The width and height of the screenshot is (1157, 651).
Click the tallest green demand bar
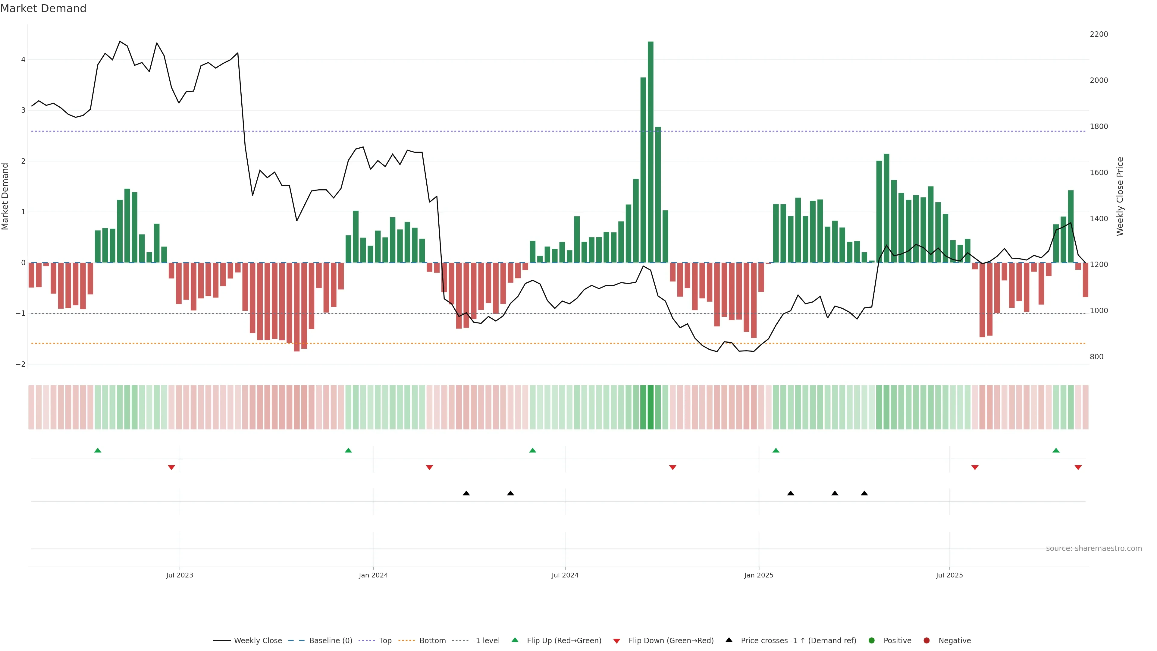coord(651,153)
